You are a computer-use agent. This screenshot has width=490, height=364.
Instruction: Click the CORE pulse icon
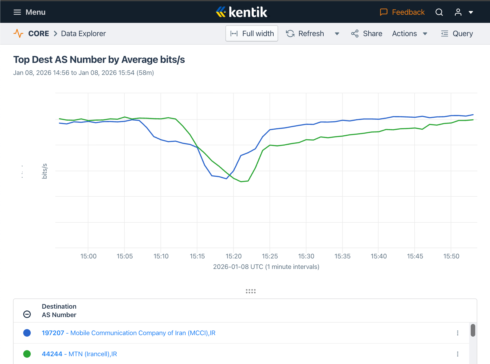point(18,33)
